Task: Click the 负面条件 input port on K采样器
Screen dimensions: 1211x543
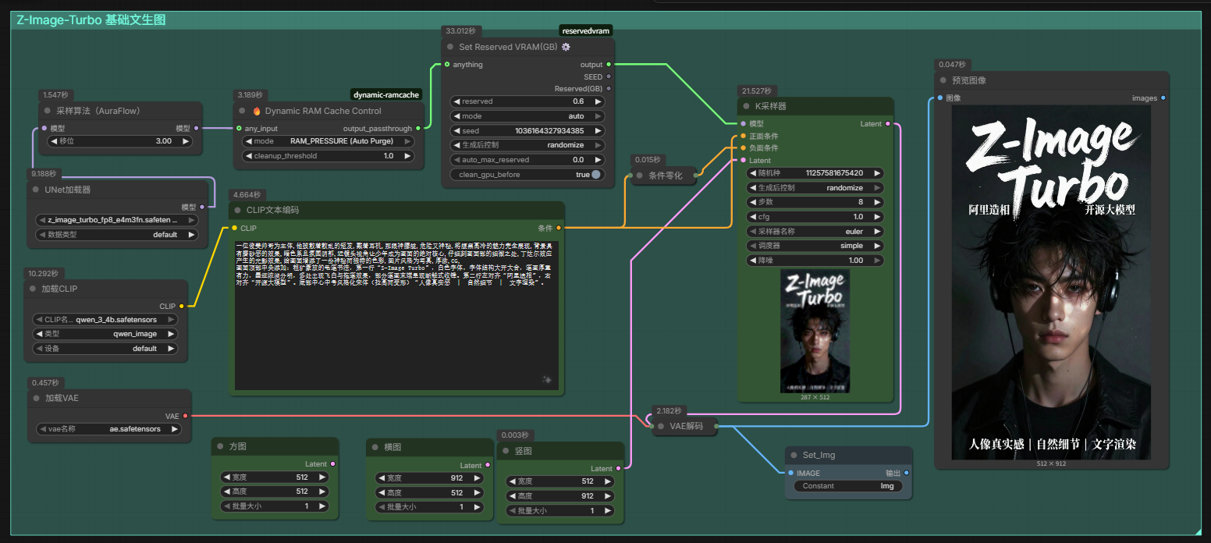Action: click(x=743, y=147)
